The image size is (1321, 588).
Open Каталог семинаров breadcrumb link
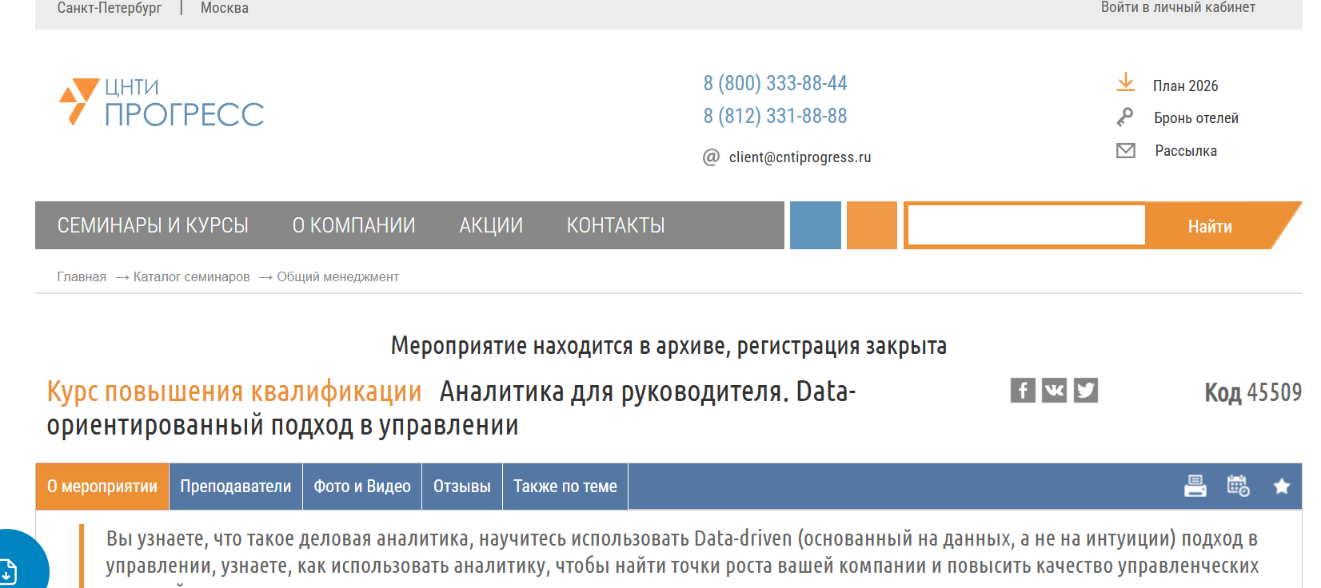click(191, 277)
